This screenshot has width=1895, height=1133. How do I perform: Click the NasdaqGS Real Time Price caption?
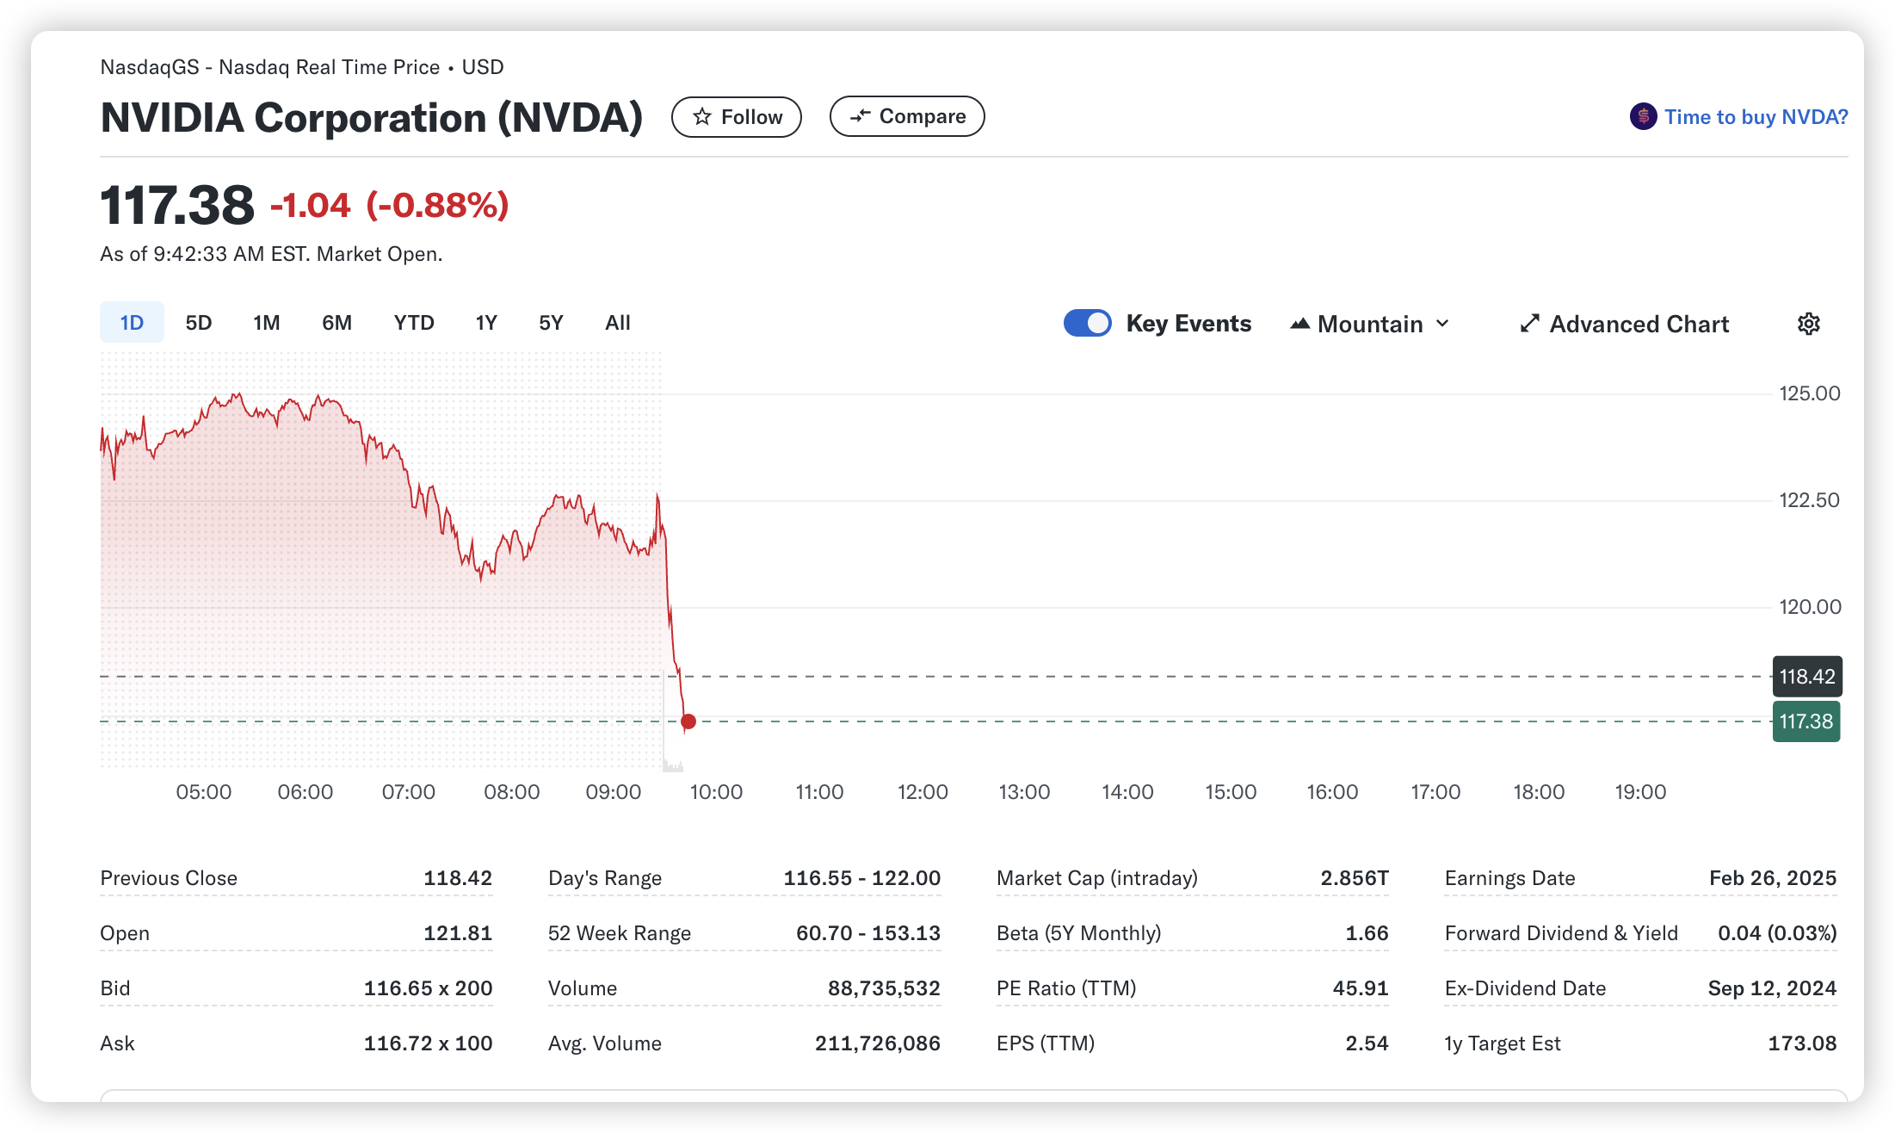(302, 67)
